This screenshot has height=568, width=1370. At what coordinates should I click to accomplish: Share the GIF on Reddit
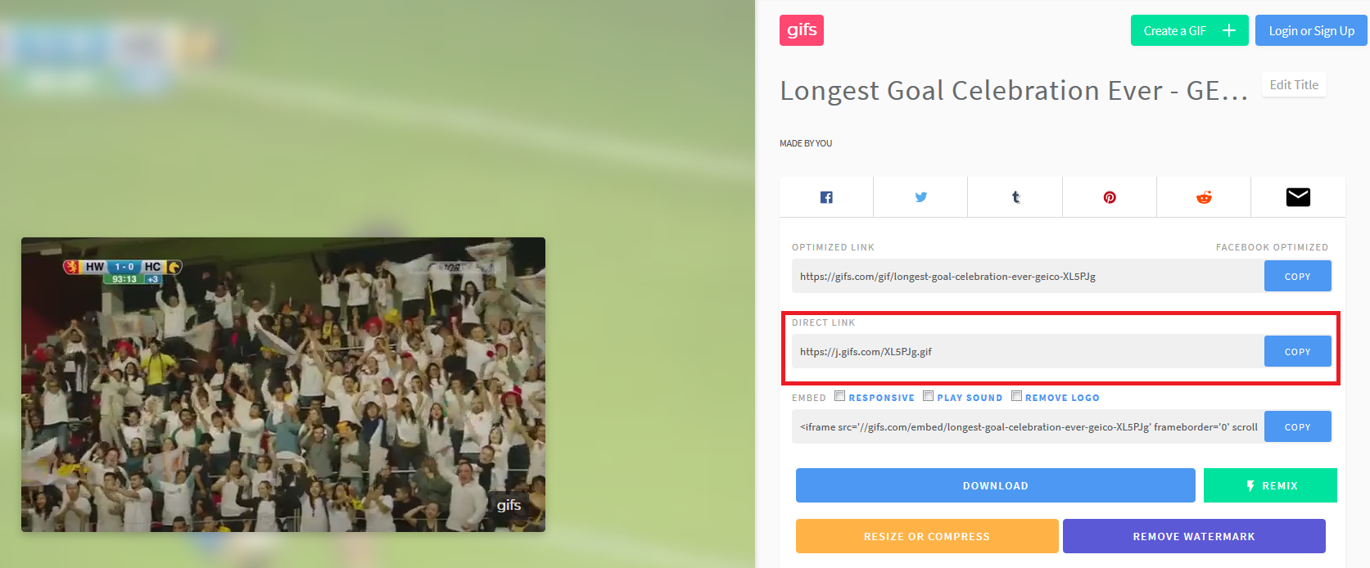[x=1204, y=197]
